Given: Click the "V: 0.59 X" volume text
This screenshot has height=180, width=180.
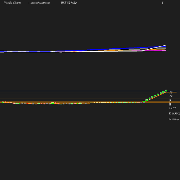Looking at the screenshot, I should (174, 113).
